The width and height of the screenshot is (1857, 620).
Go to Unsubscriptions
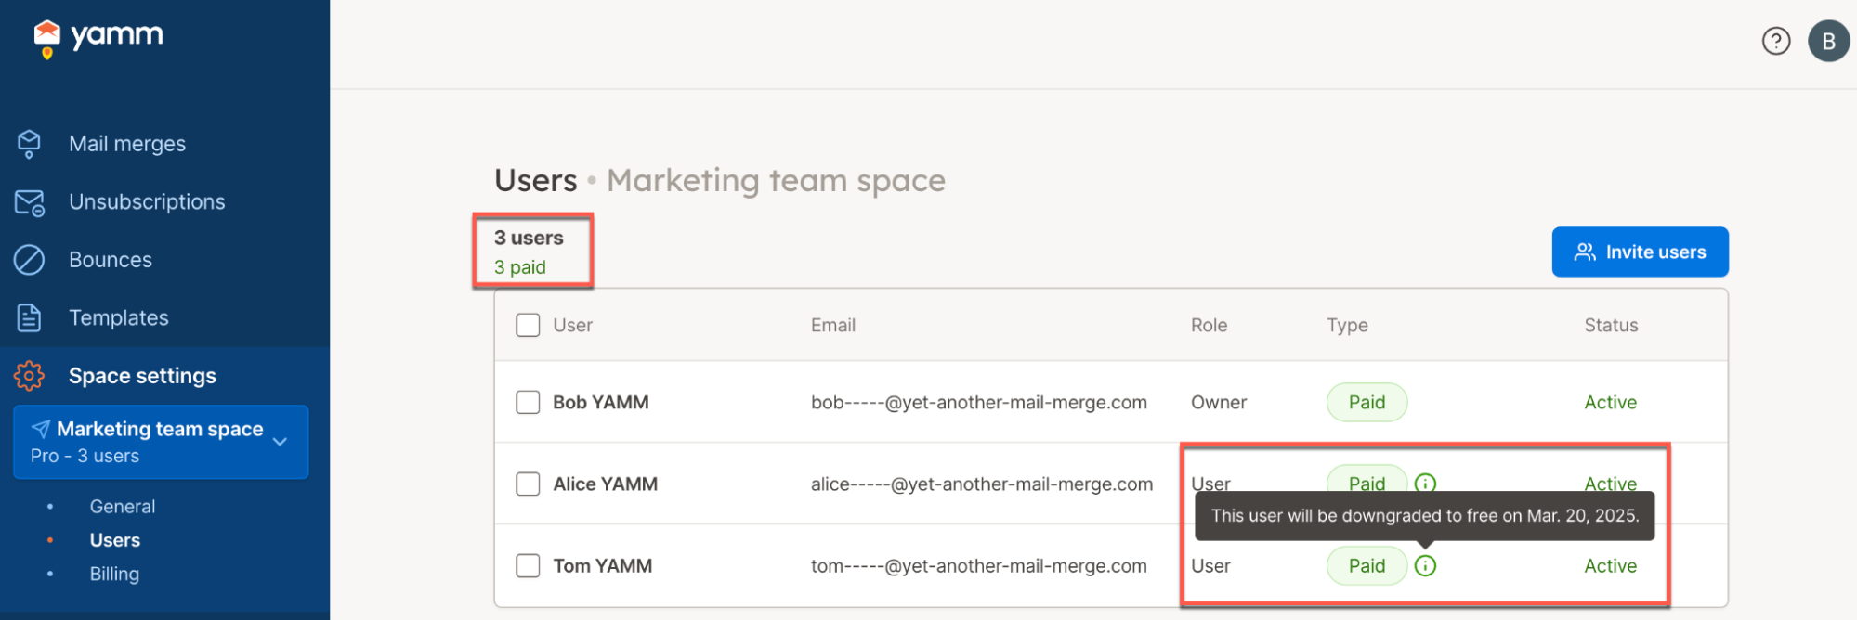(147, 201)
